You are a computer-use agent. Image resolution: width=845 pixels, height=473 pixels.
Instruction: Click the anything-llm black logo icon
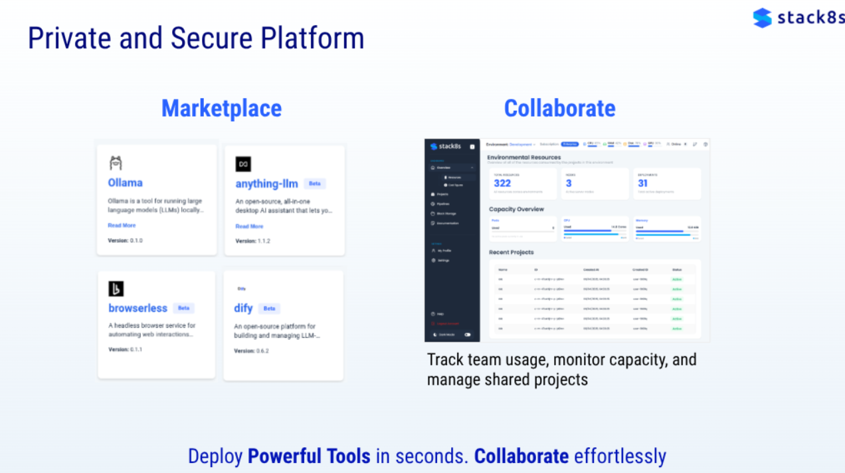243,164
